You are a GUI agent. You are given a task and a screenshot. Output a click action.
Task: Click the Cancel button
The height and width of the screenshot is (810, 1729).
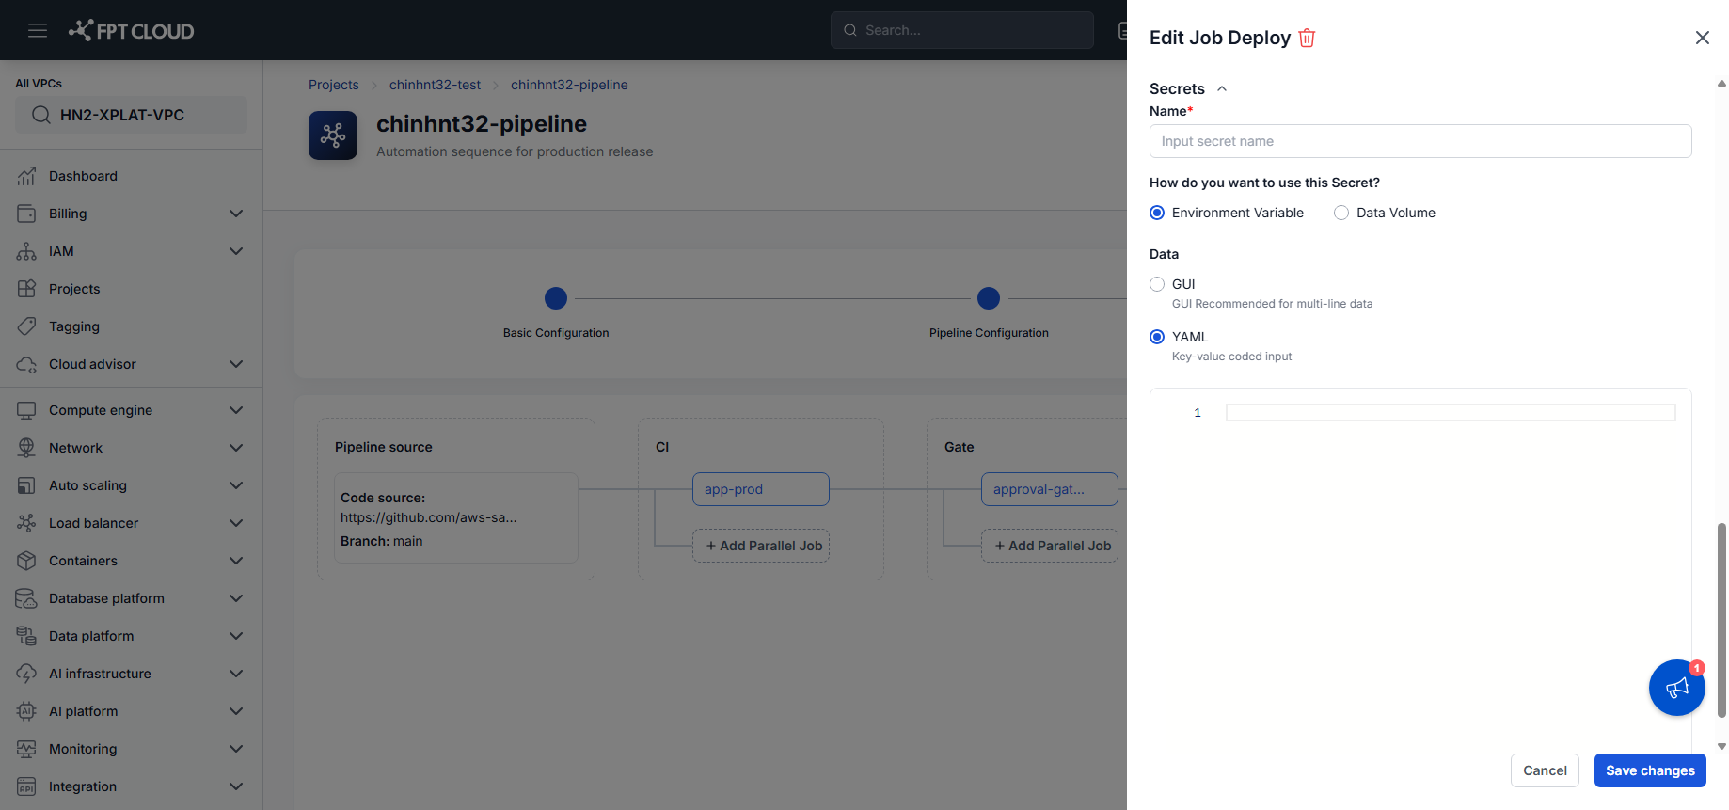coord(1545,770)
